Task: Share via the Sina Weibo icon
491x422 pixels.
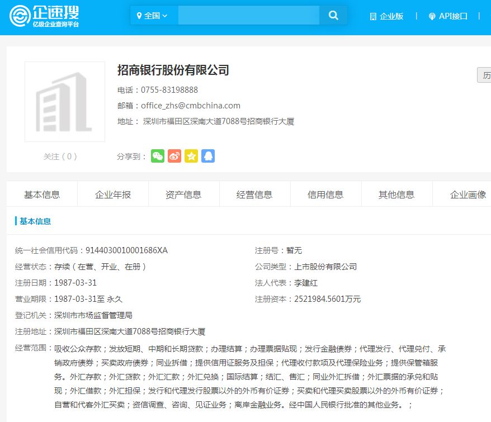Action: [x=174, y=156]
